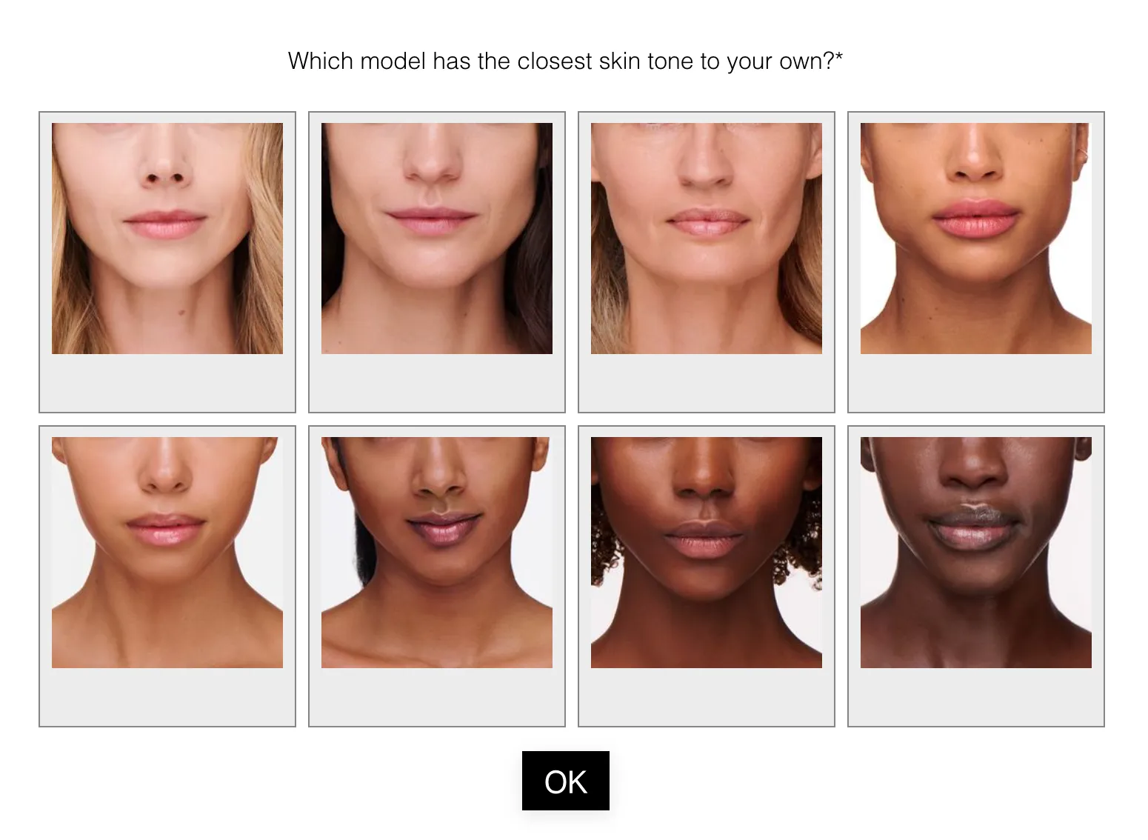The width and height of the screenshot is (1148, 840).
Task: Pick the deep brown model with curly hair
Action: tap(707, 553)
